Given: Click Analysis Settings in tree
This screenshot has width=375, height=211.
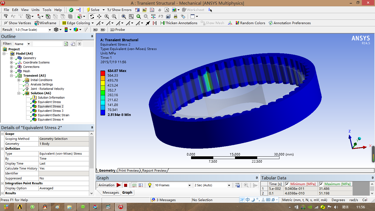Looking at the screenshot, I should [42, 84].
